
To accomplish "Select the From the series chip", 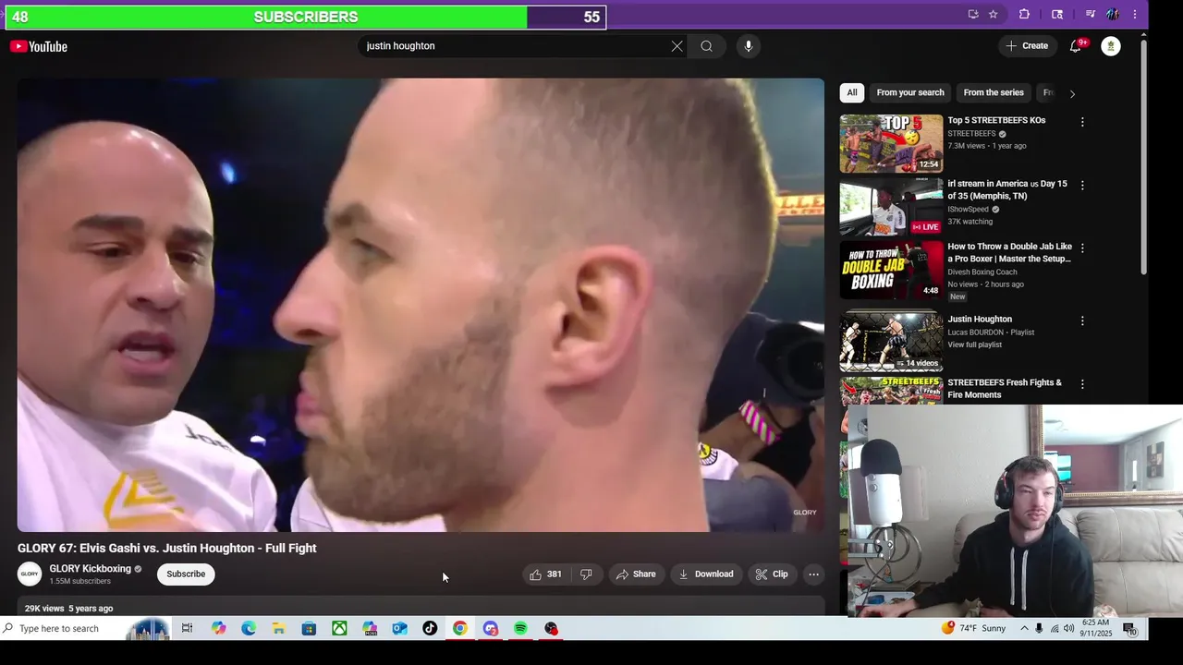I will click(994, 92).
